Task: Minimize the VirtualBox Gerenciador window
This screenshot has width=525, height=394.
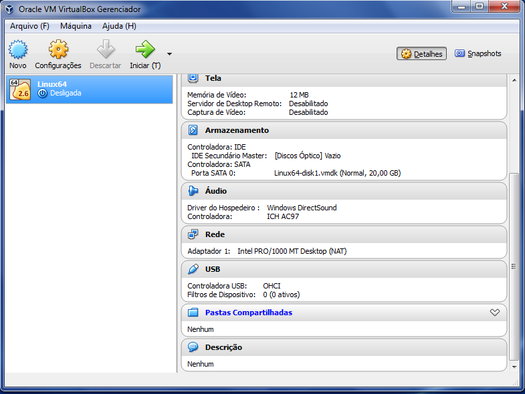Action: tap(461, 7)
